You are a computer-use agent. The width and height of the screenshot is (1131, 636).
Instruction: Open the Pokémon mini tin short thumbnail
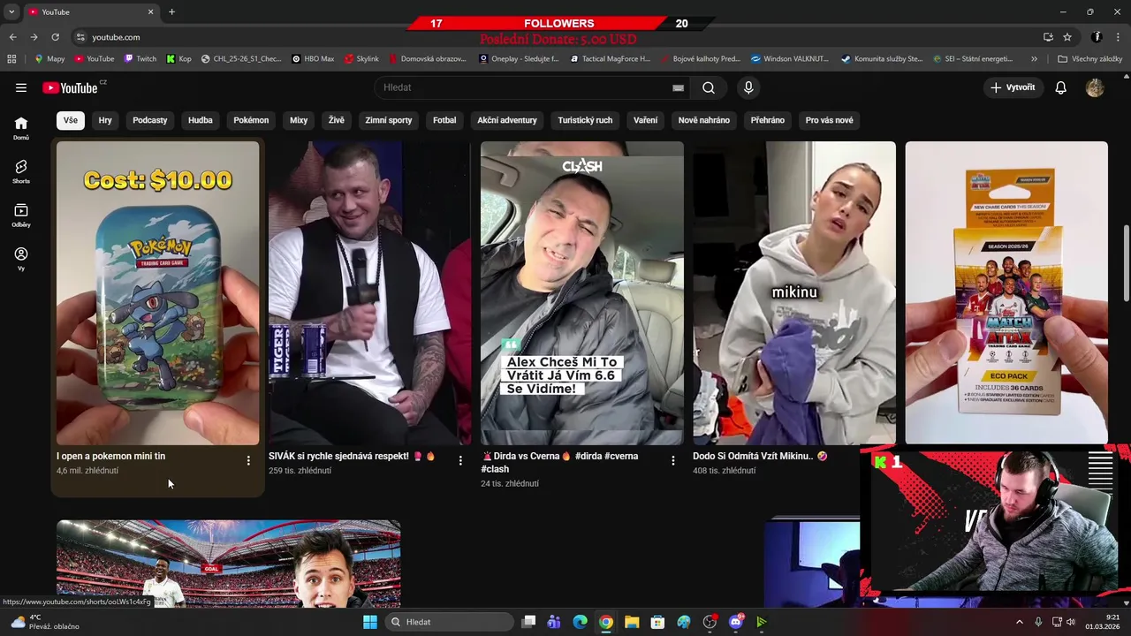pyautogui.click(x=158, y=293)
